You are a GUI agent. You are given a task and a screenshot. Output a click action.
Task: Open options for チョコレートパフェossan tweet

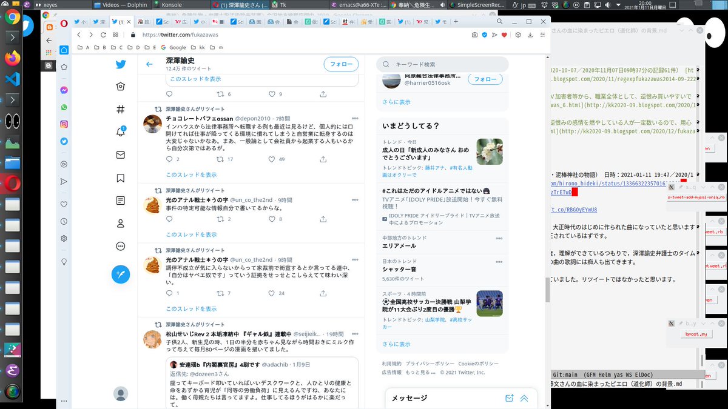[356, 118]
